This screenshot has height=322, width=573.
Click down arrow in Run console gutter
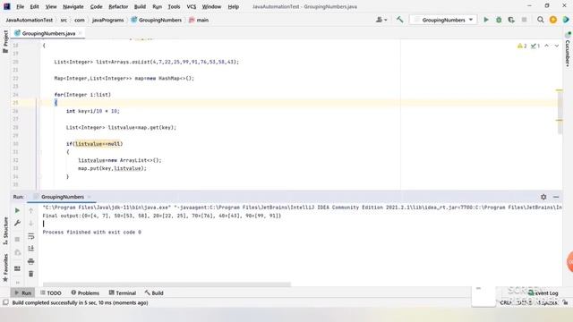31,223
